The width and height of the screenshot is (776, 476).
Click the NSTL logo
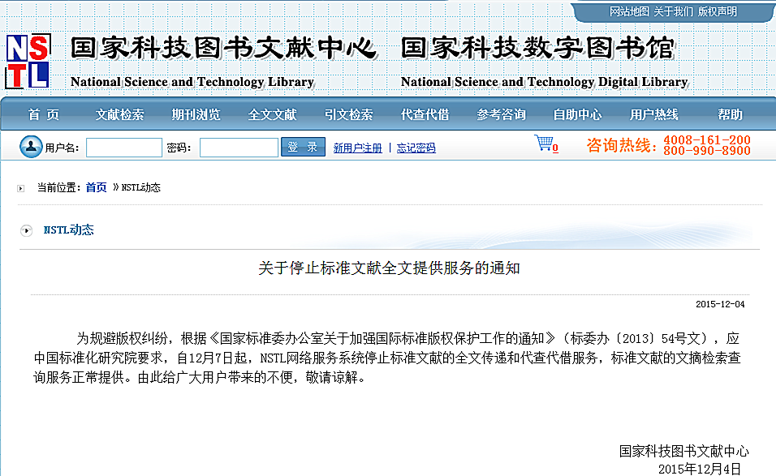click(28, 62)
